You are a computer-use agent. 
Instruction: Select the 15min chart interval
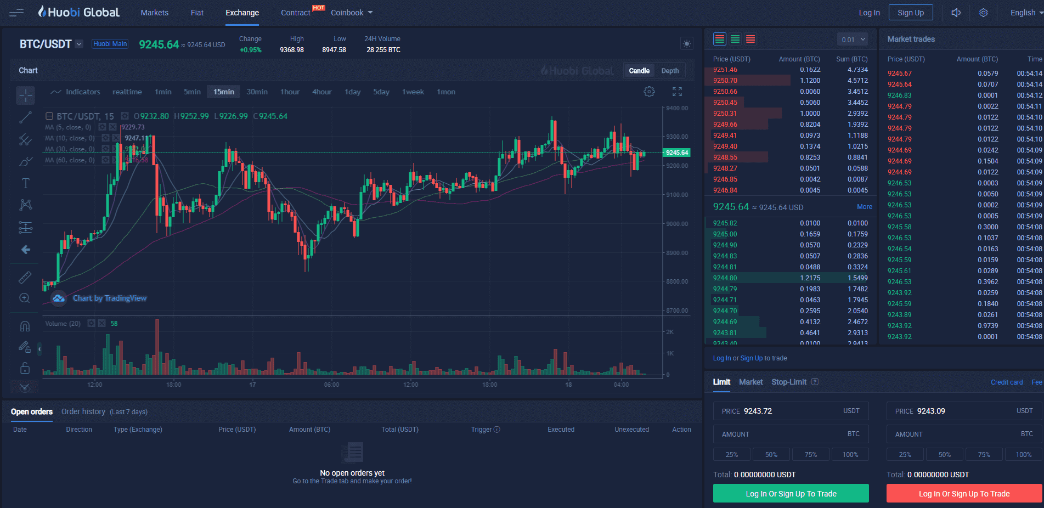(224, 92)
